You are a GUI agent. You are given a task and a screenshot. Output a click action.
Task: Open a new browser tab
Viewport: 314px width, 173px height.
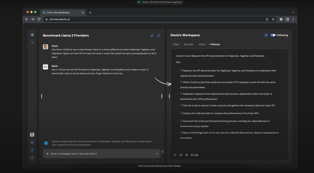pyautogui.click(x=90, y=13)
